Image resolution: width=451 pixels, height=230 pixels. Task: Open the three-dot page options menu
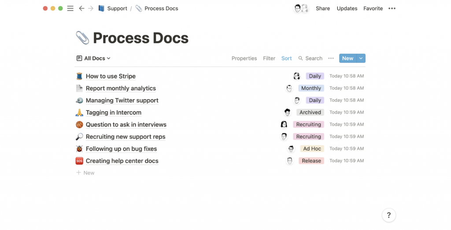click(392, 8)
